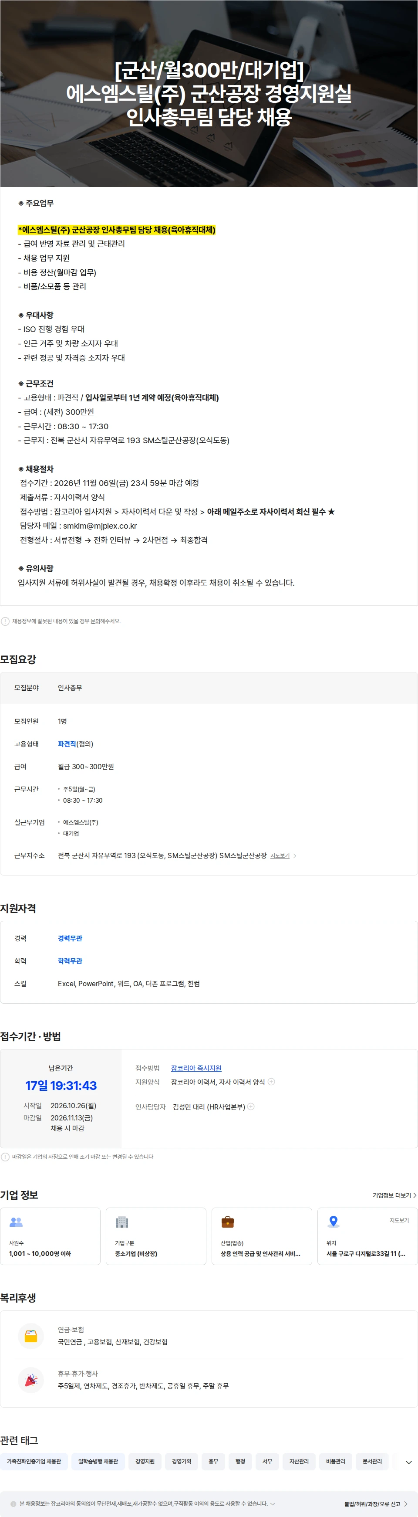Screen dimensions: 418x1517
Task: Expand the copyright notice dropdown arrow
Action: click(x=272, y=1503)
